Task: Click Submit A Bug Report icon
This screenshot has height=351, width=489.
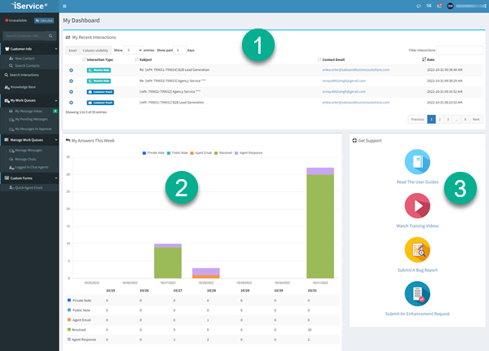Action: tap(417, 250)
